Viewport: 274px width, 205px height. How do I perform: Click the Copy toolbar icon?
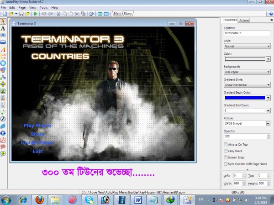click(x=65, y=14)
